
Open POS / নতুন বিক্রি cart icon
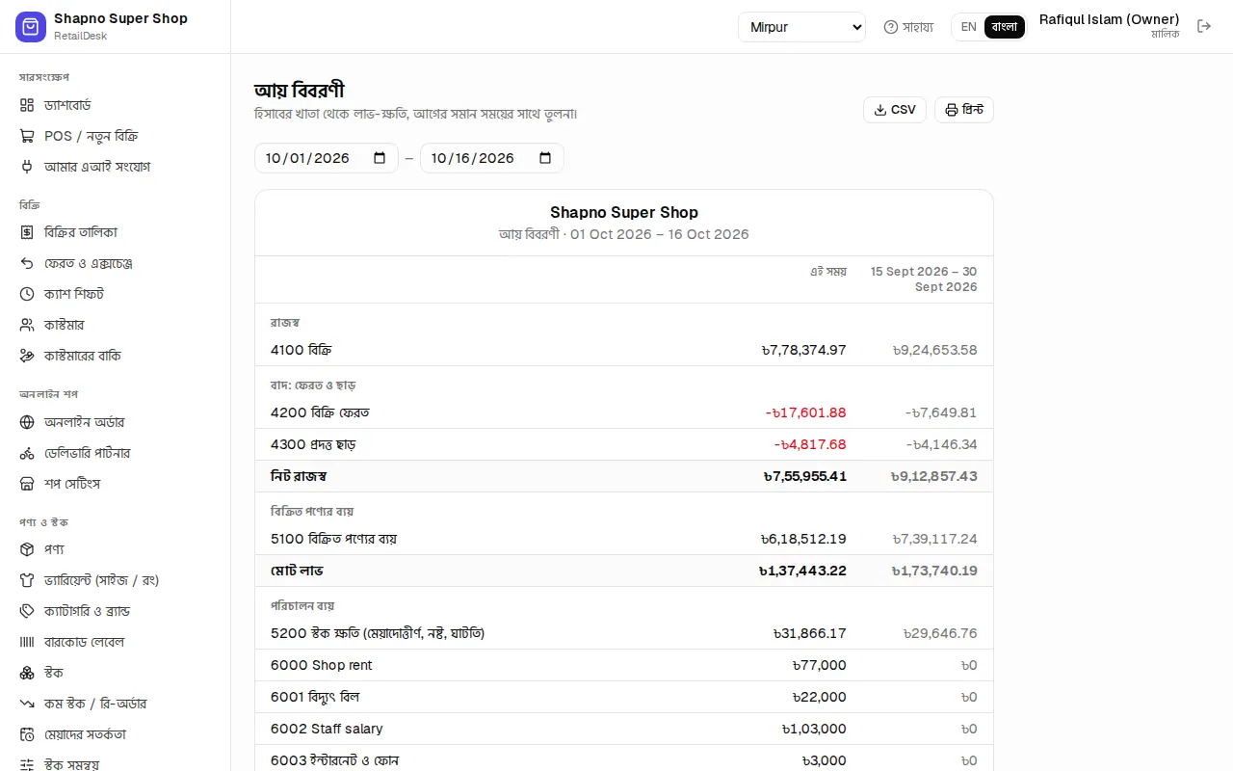(27, 136)
